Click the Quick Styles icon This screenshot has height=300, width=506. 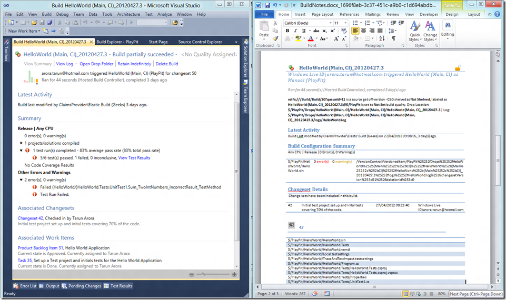click(x=415, y=26)
